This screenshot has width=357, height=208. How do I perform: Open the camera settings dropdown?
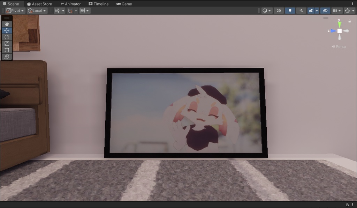[x=336, y=10]
